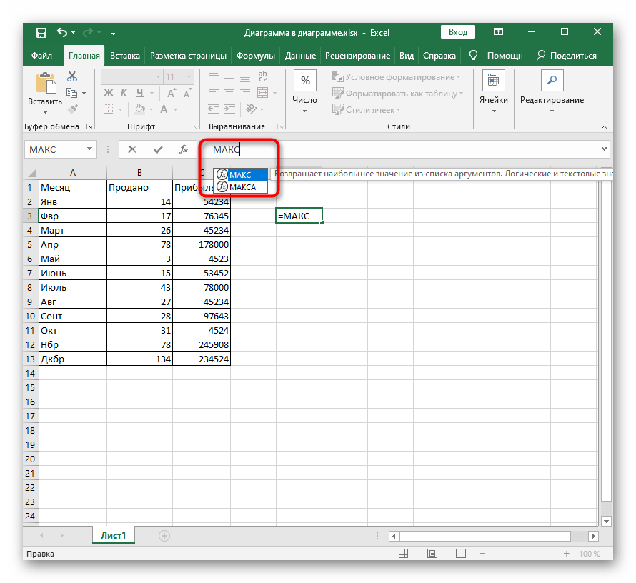Click the Undo arrow icon
This screenshot has height=583, width=636.
(x=62, y=32)
